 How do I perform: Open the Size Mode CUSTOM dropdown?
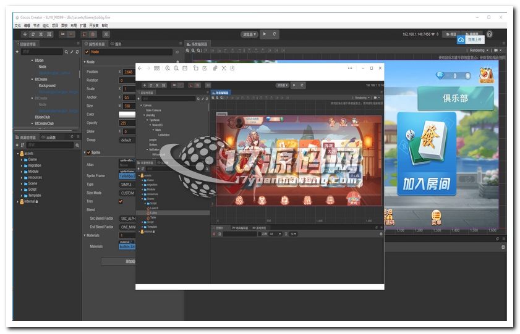[x=127, y=193]
